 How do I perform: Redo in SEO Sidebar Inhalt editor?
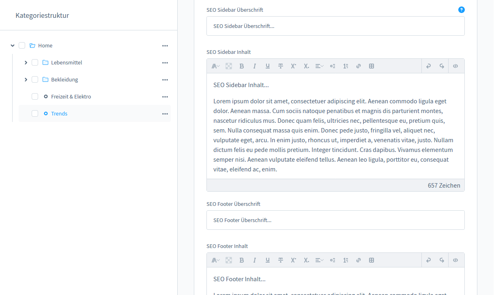pyautogui.click(x=442, y=66)
